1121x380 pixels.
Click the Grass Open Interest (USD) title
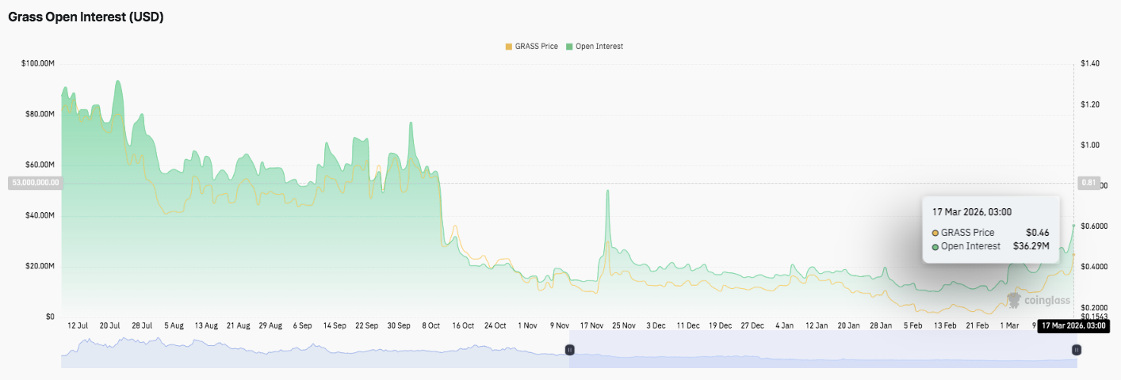pyautogui.click(x=86, y=17)
